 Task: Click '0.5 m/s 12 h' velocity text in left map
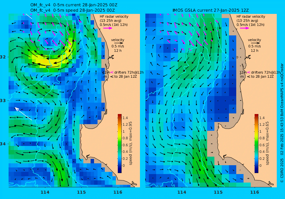pyautogui.click(x=118, y=48)
